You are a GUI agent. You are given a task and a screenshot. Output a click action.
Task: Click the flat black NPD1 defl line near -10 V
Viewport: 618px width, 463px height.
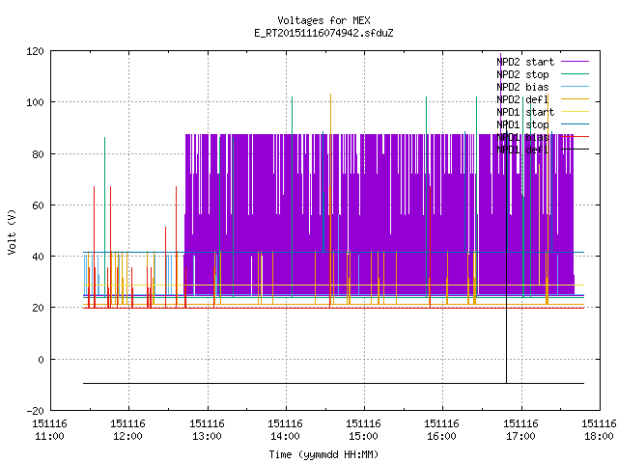[x=333, y=383]
